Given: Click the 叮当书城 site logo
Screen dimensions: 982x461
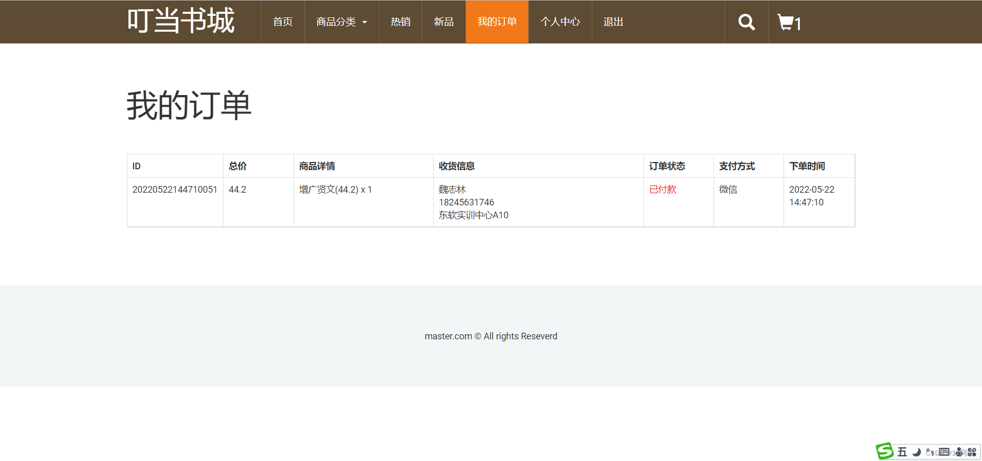Looking at the screenshot, I should point(181,21).
